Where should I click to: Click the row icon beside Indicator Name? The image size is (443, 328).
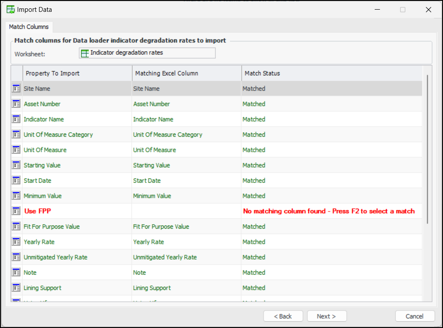(x=16, y=119)
